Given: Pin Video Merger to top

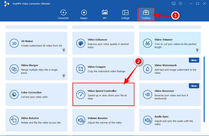Looking at the screenshot, I should tap(64, 76).
